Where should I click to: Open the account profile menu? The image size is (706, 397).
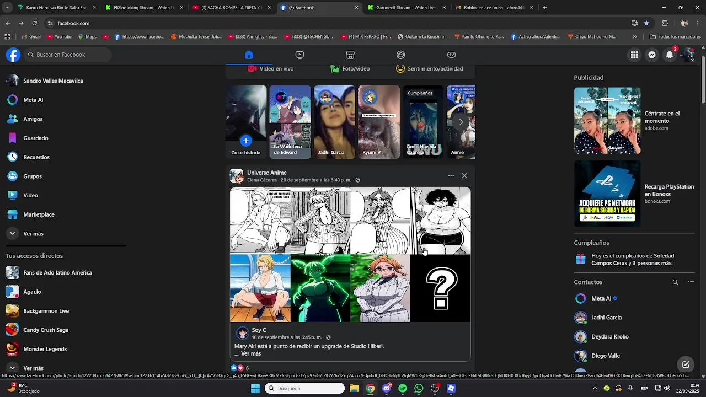(687, 55)
